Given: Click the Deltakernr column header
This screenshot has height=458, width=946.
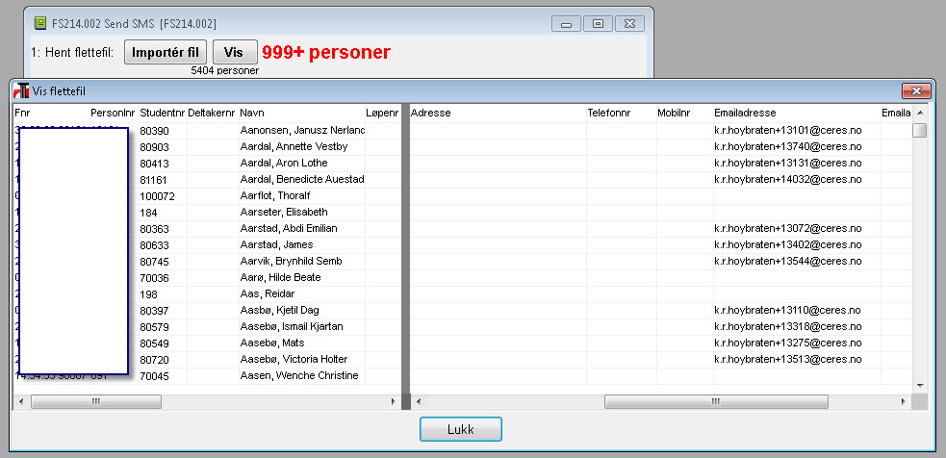Looking at the screenshot, I should 213,113.
